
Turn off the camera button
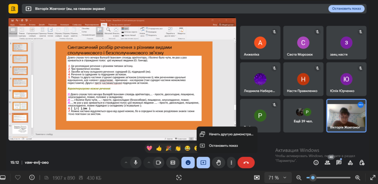pos(159,162)
